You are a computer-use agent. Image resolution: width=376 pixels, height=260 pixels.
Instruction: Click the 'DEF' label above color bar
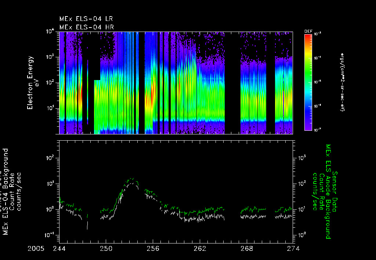[308, 32]
